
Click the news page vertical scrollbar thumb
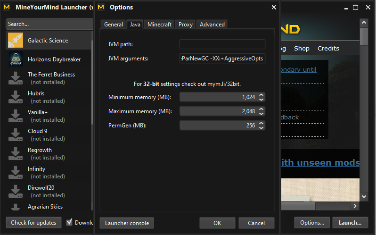(x=364, y=36)
